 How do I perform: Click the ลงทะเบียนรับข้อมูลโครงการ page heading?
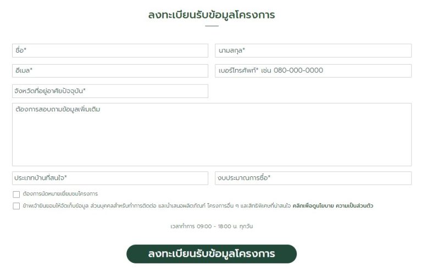212,15
